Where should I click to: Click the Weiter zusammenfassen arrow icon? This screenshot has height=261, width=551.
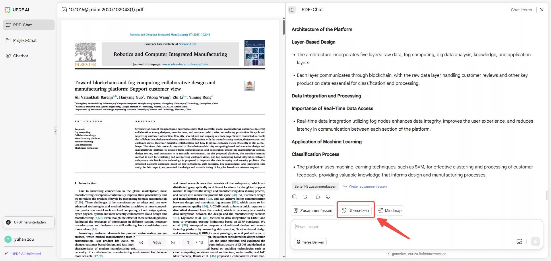(x=345, y=187)
